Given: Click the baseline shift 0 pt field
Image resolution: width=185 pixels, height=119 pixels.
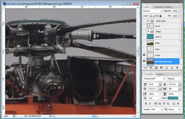Looking at the screenshot, I should pos(153,98).
